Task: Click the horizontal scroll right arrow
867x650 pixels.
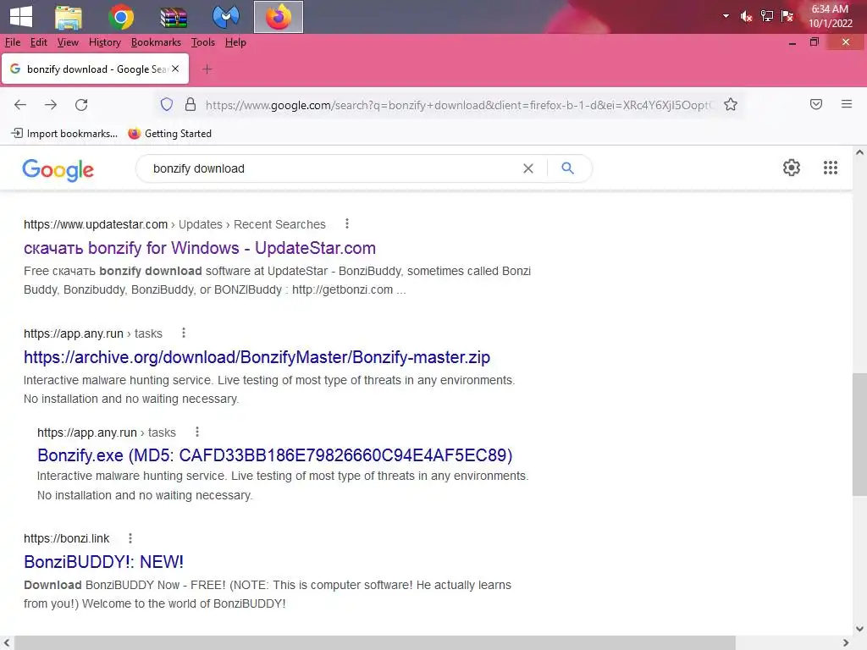Action: click(846, 643)
